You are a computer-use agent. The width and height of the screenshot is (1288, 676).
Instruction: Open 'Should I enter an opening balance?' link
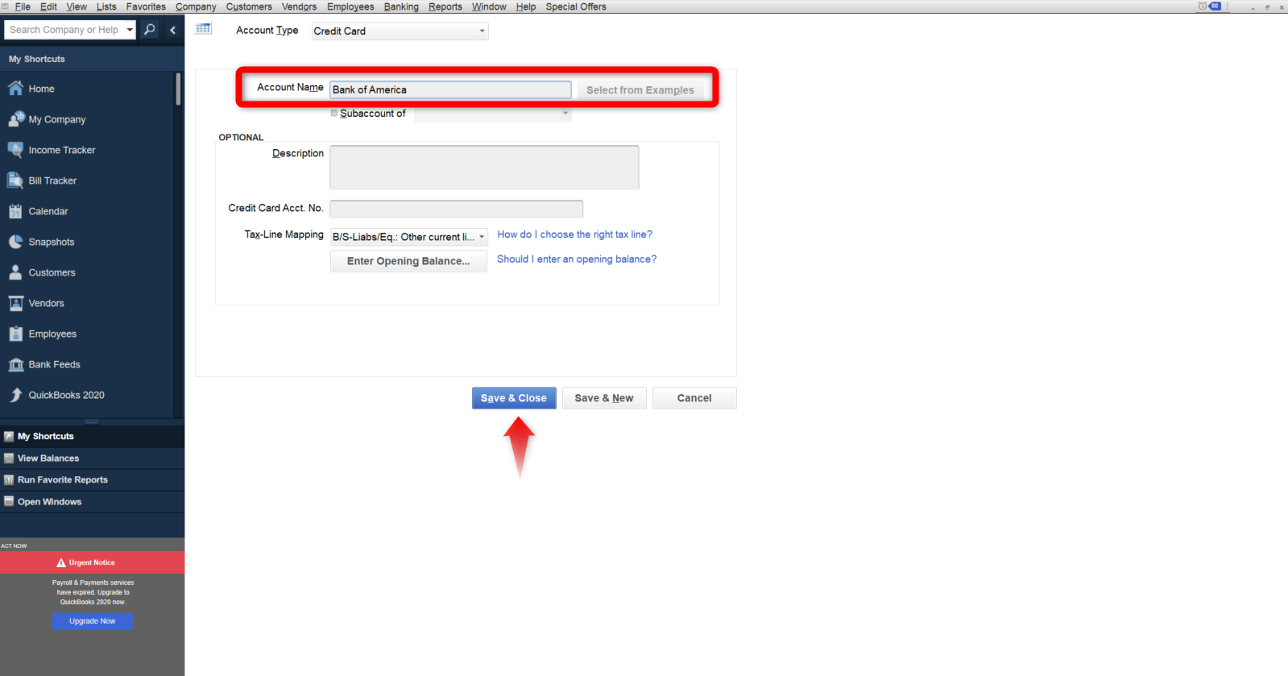pyautogui.click(x=577, y=259)
